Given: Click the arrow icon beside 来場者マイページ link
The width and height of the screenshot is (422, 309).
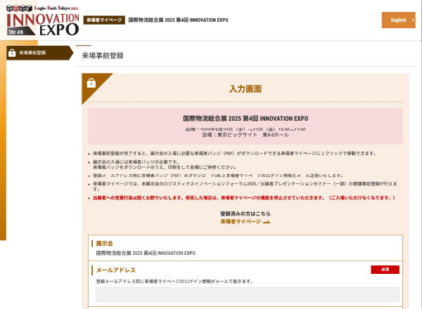Looking at the screenshot, I should coord(266,222).
